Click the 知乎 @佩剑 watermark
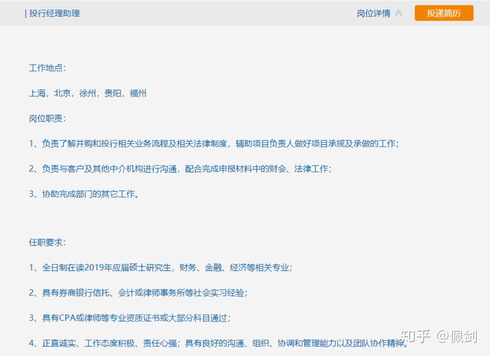The image size is (490, 356). (x=439, y=336)
